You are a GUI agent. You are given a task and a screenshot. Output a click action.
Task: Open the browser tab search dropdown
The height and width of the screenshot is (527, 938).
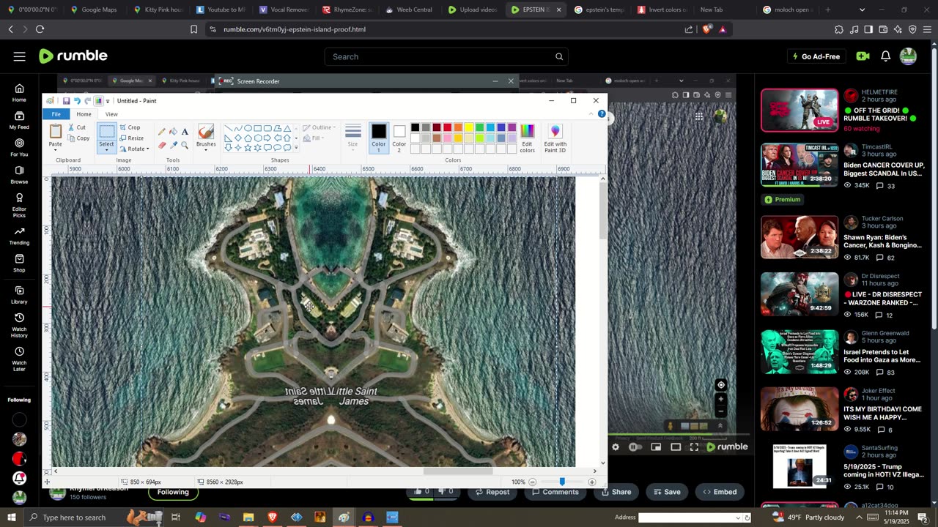point(862,10)
